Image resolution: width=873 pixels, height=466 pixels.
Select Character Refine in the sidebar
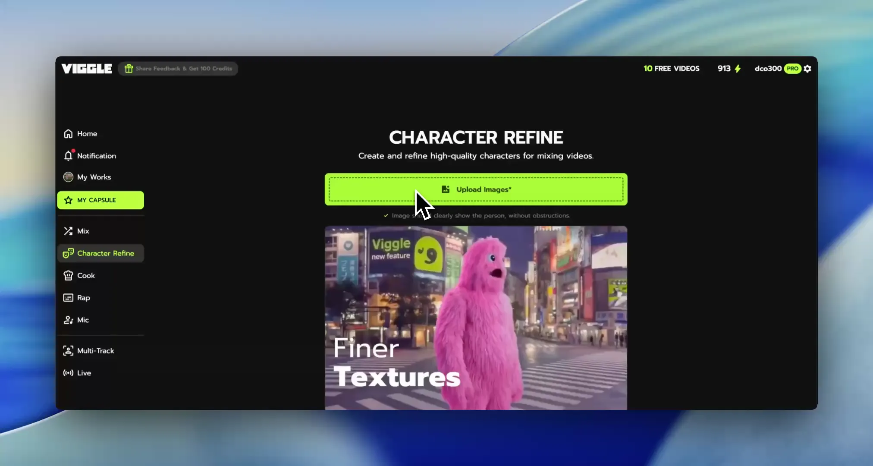[x=100, y=253]
